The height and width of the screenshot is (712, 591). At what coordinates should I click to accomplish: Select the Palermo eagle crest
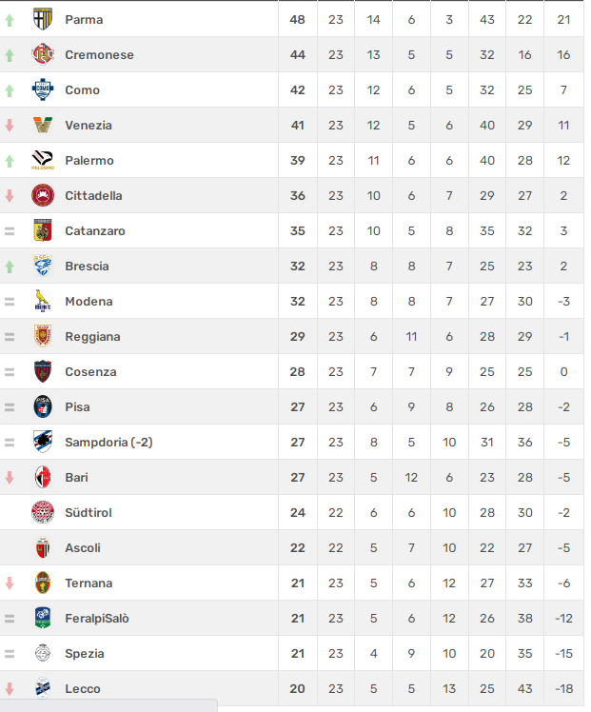coord(43,160)
